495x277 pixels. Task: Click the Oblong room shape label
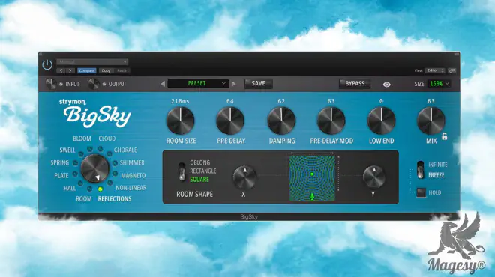coord(199,162)
